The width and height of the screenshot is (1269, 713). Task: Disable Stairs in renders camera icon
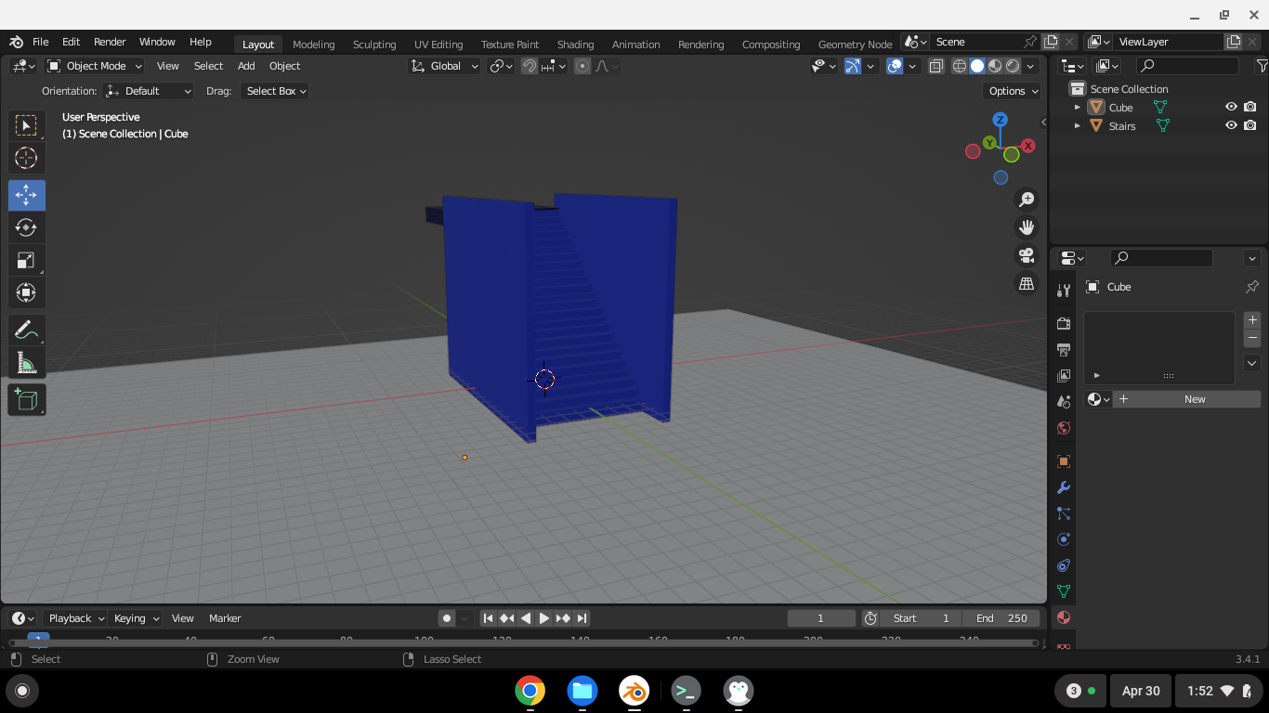click(x=1250, y=125)
